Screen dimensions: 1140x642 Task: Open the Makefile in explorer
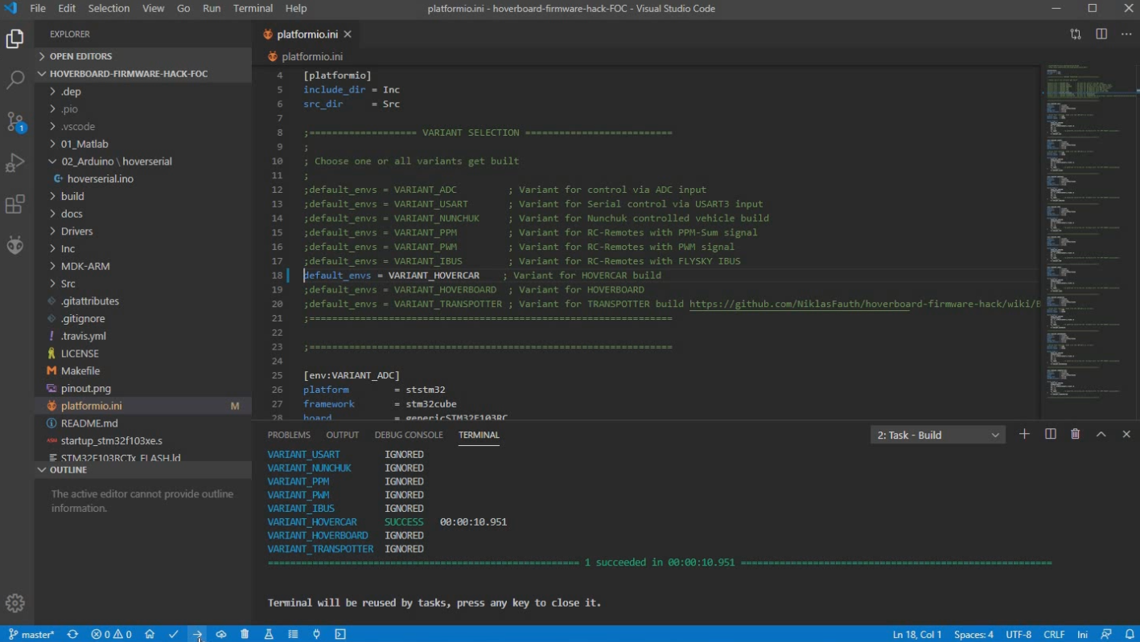[x=143, y=371]
